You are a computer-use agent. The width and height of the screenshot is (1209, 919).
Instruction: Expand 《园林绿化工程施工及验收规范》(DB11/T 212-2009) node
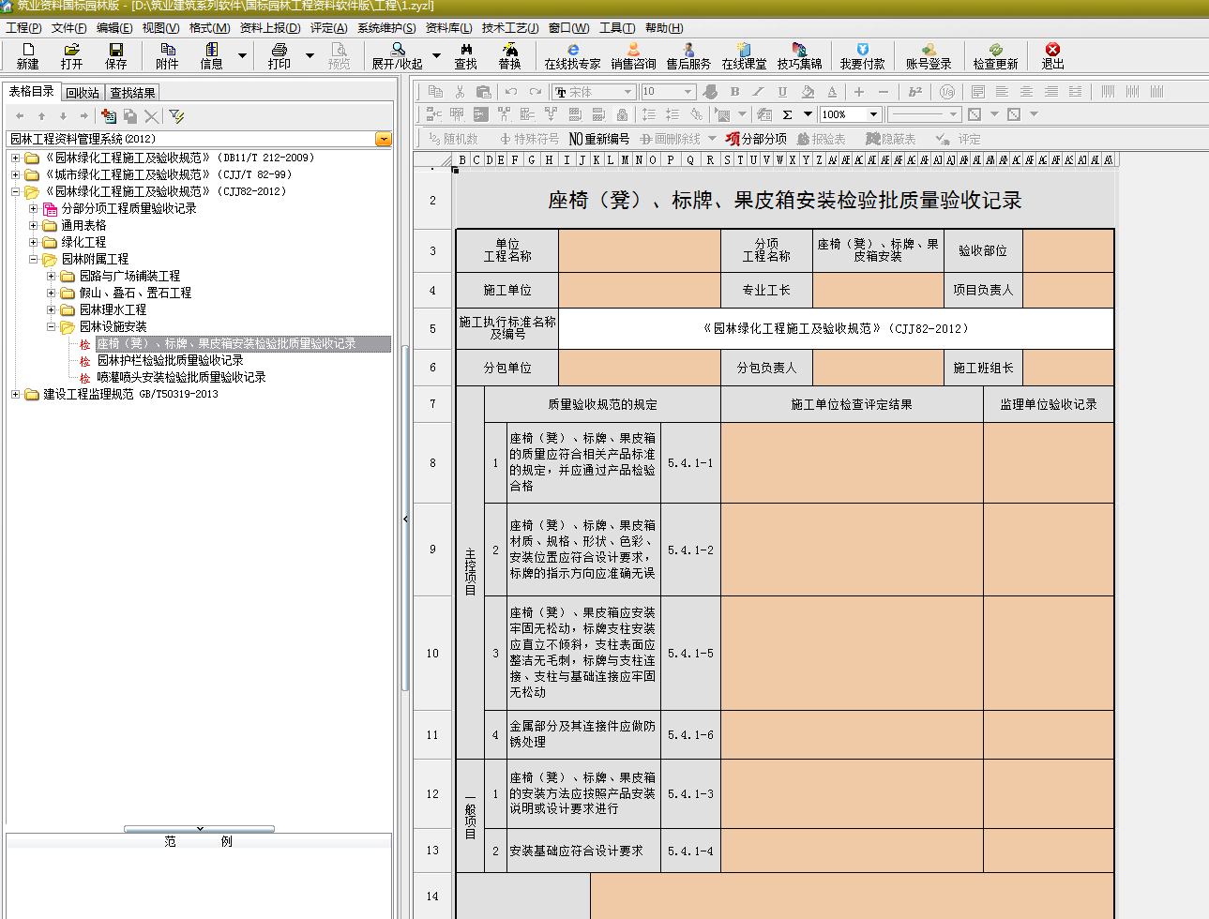click(15, 158)
